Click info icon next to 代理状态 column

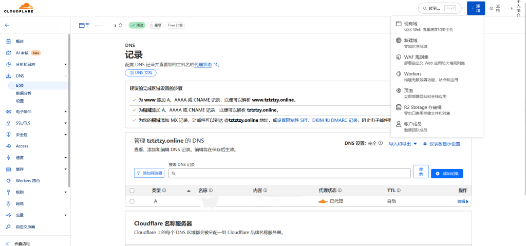pyautogui.click(x=340, y=191)
